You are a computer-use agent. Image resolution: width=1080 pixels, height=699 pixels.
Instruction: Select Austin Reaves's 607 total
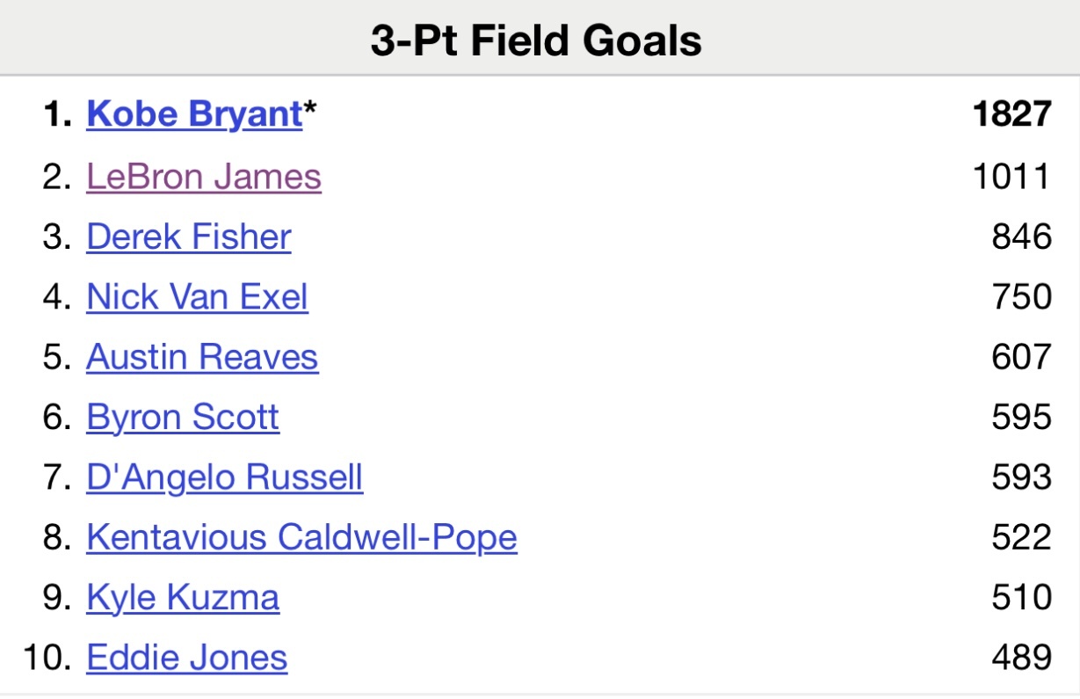click(x=1021, y=357)
